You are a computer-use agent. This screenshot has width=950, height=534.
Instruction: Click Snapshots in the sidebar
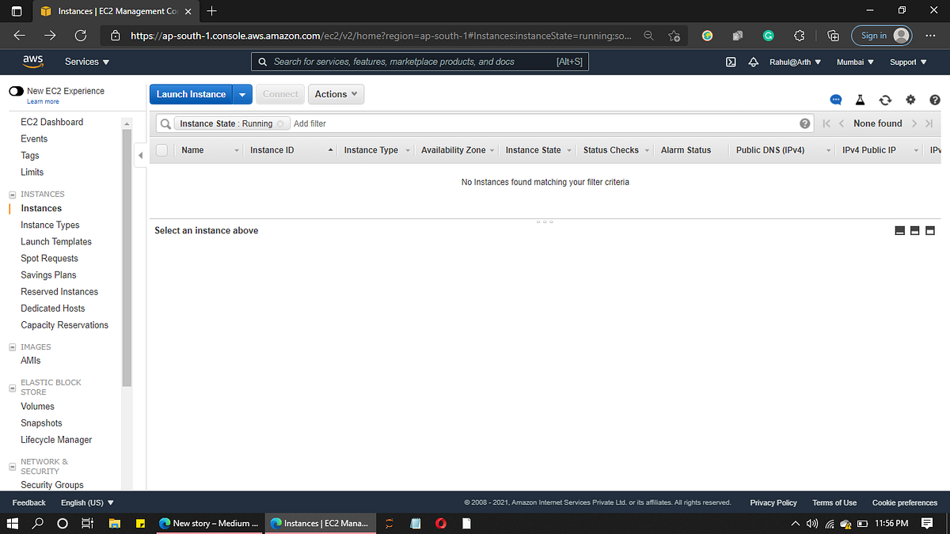point(41,422)
